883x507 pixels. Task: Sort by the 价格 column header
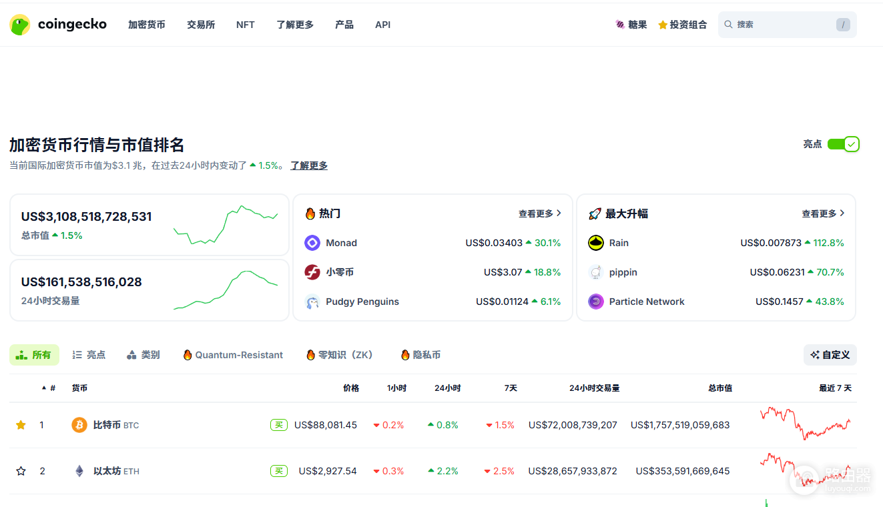pos(351,388)
